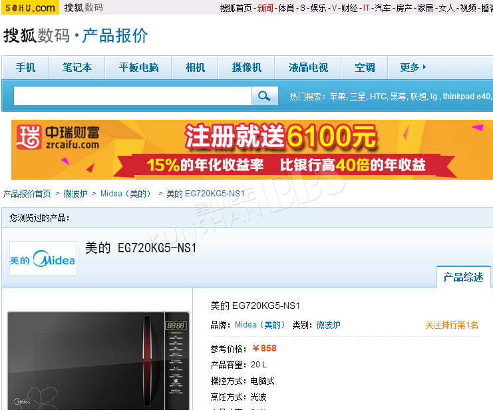The width and height of the screenshot is (493, 410).
Task: Click the 搜狐数码·产品报价 header title
Action: pos(75,35)
